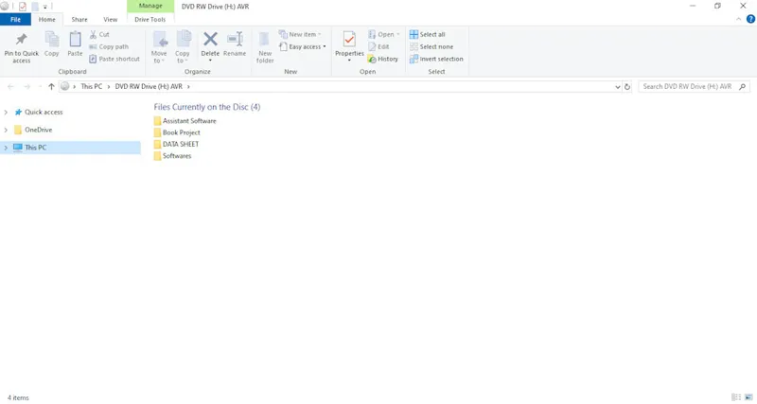Expand Quick access in navigation pane
The height and width of the screenshot is (404, 757).
pos(6,112)
